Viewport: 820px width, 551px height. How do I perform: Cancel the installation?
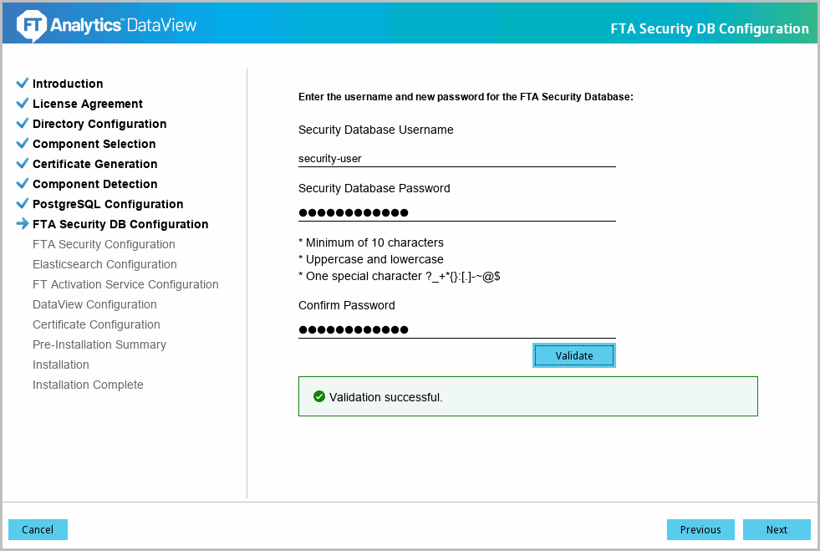click(x=38, y=529)
